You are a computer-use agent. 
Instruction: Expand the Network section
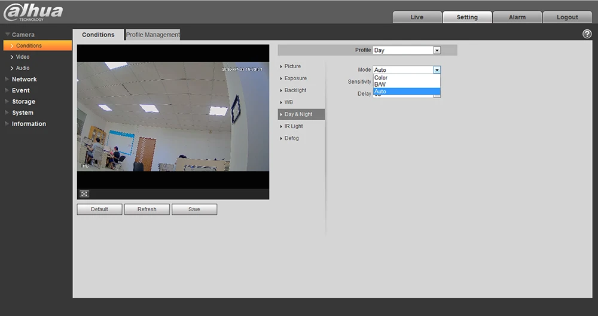coord(24,79)
